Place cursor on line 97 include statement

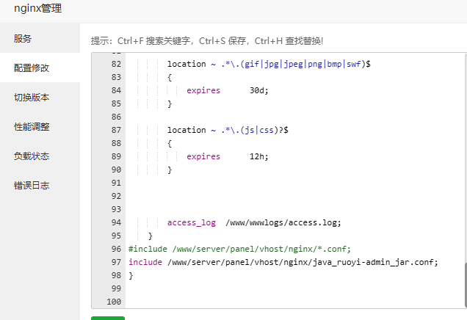(283, 262)
